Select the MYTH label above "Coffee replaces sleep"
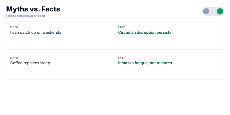Screen dimensions: 230x115 pos(14,58)
